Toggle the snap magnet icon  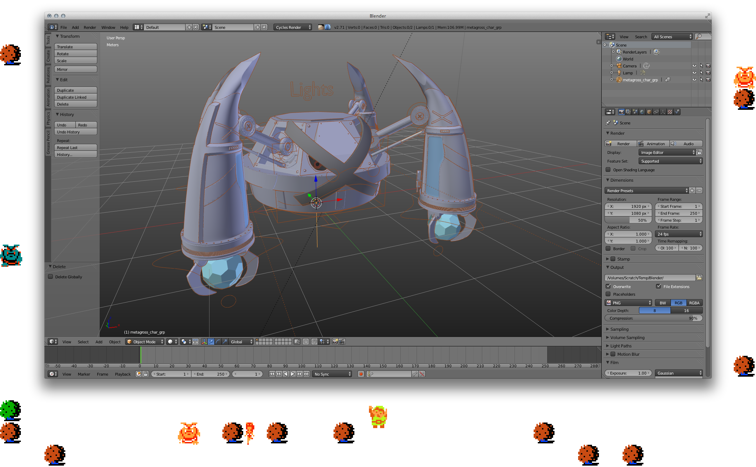[x=314, y=342]
